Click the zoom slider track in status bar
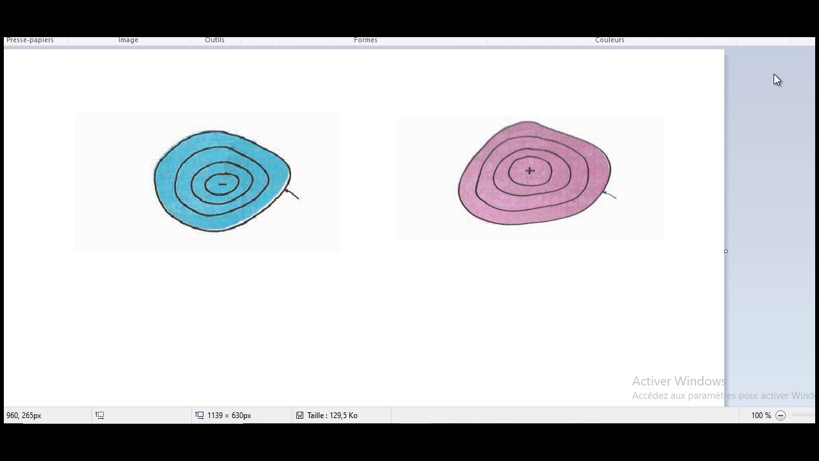Viewport: 819px width, 461px height. click(x=804, y=416)
